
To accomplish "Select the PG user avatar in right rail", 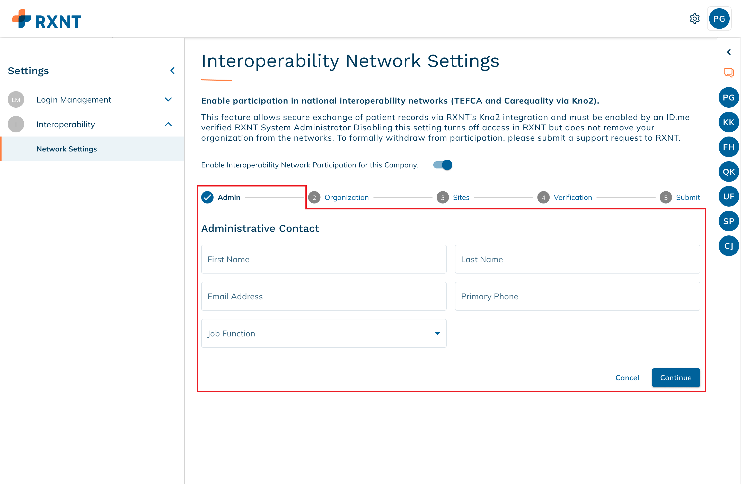I will [x=729, y=98].
